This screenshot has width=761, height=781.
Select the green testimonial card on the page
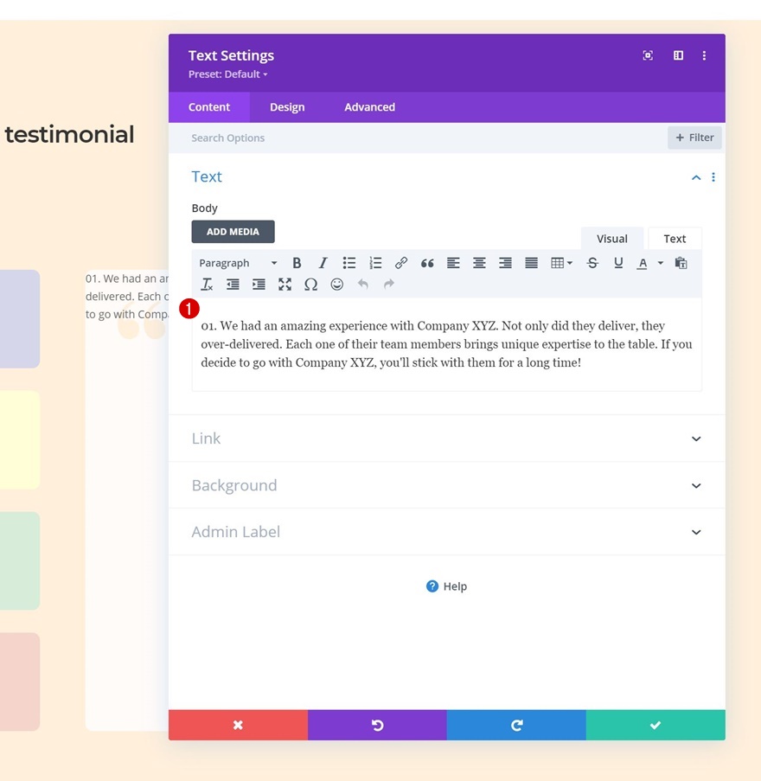[x=19, y=560]
